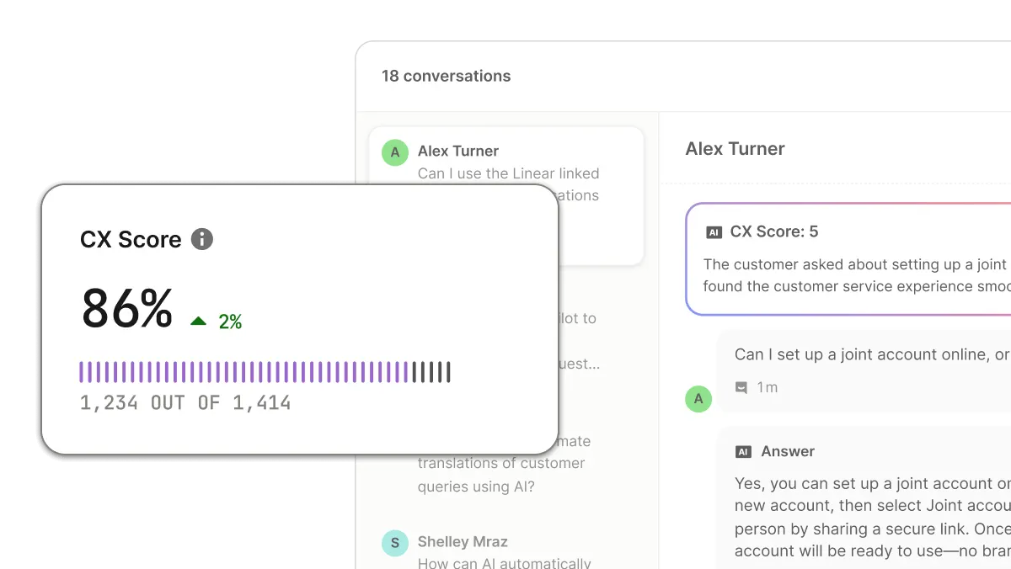The width and height of the screenshot is (1011, 569).
Task: Click the green upward trend arrow
Action: pyautogui.click(x=198, y=321)
